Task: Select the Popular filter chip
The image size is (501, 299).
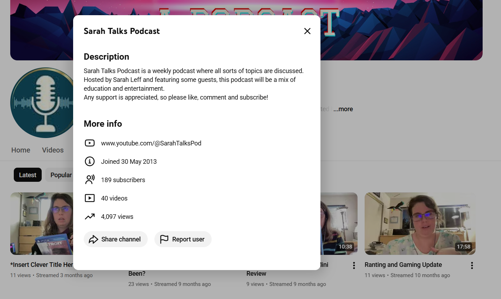Action: click(x=59, y=175)
